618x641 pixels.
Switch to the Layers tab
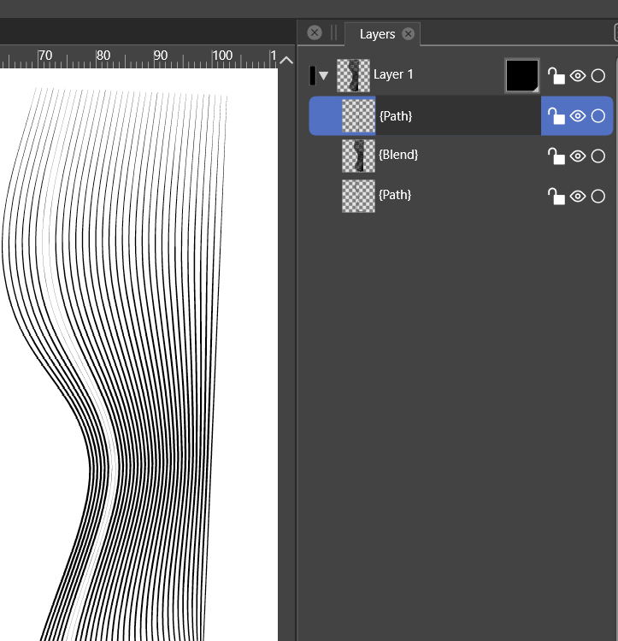377,34
